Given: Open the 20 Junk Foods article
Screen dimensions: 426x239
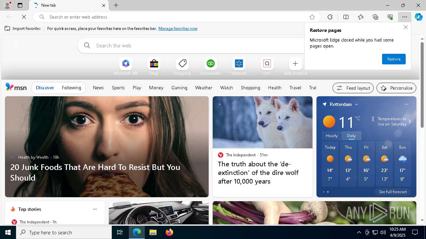Looking at the screenshot, I should [x=95, y=172].
